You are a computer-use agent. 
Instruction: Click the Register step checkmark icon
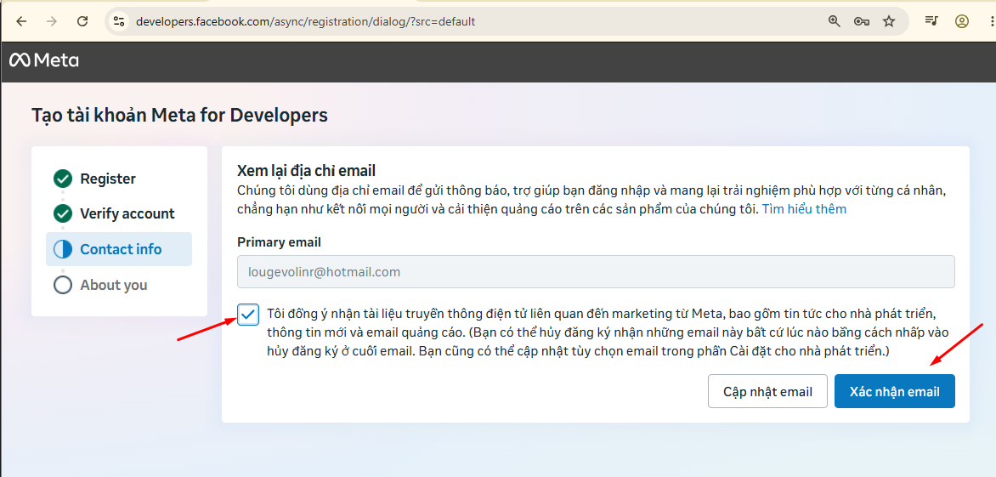pyautogui.click(x=63, y=179)
